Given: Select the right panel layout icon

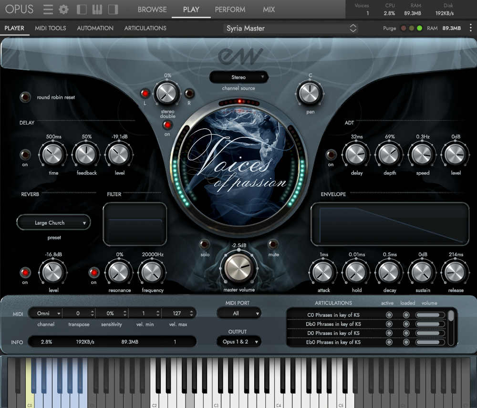Looking at the screenshot, I should (113, 9).
